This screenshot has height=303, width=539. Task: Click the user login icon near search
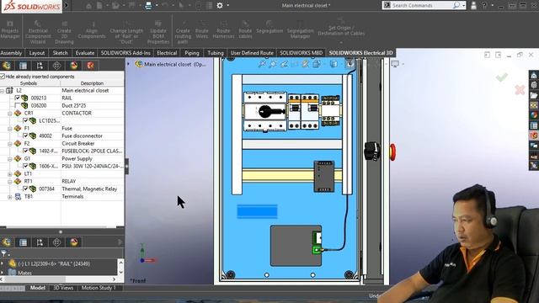click(x=473, y=6)
